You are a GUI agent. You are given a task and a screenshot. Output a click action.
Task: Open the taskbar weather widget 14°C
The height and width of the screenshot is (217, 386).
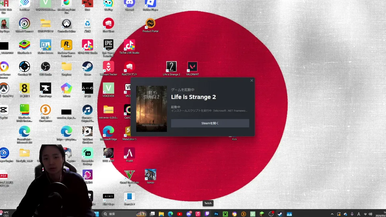[x=5, y=214]
